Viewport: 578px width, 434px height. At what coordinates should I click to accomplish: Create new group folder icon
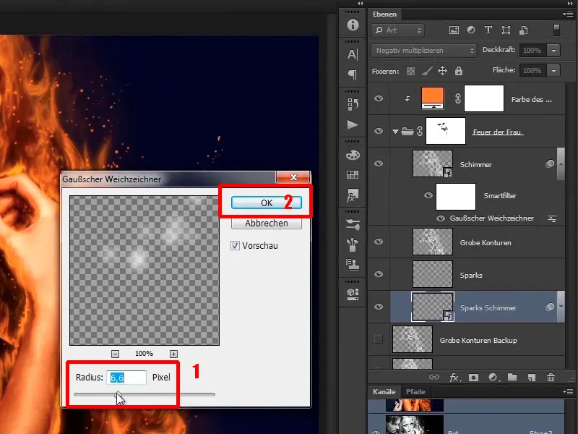pyautogui.click(x=512, y=377)
